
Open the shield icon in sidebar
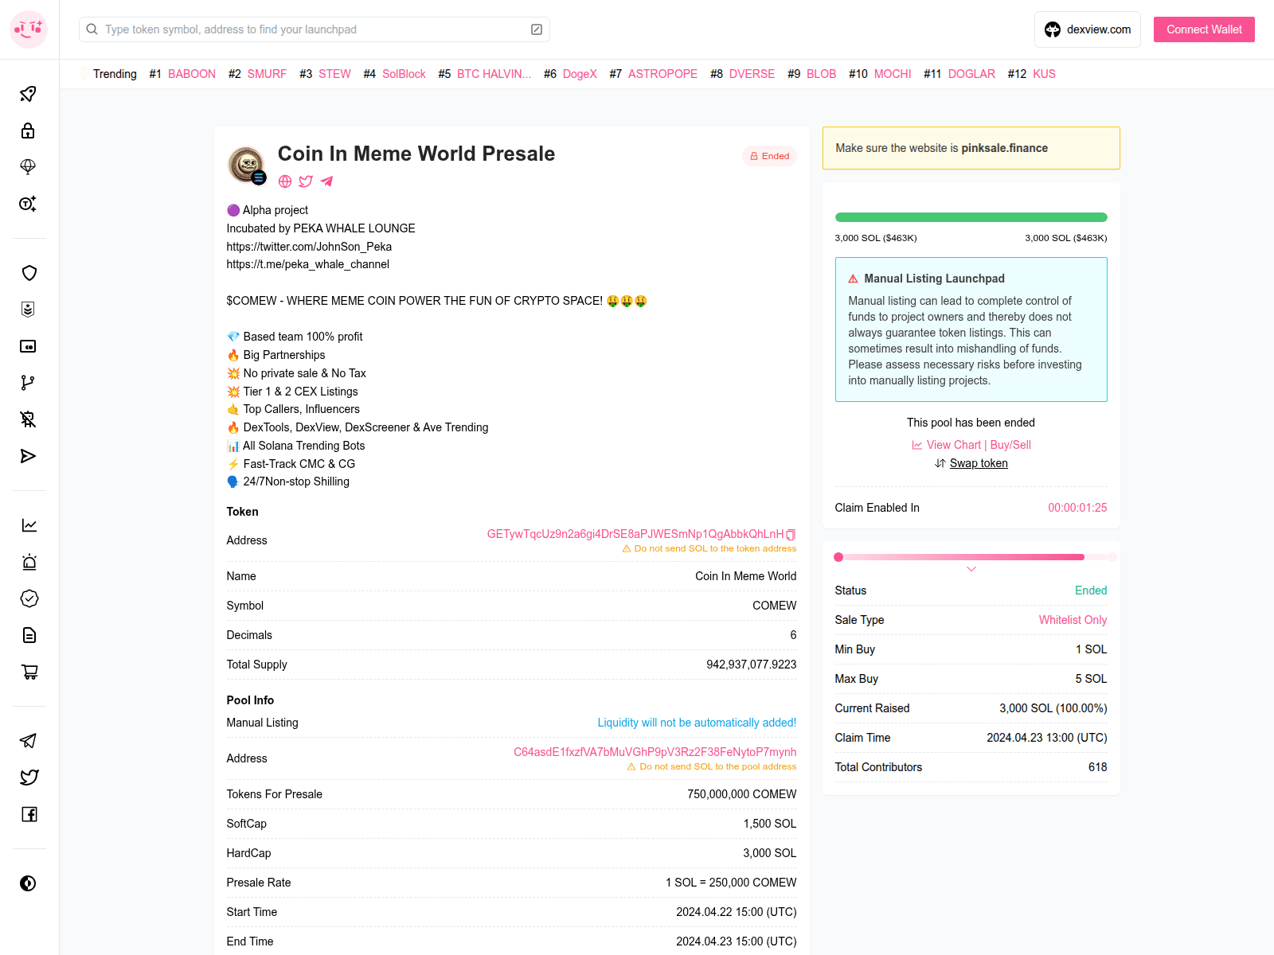(29, 273)
